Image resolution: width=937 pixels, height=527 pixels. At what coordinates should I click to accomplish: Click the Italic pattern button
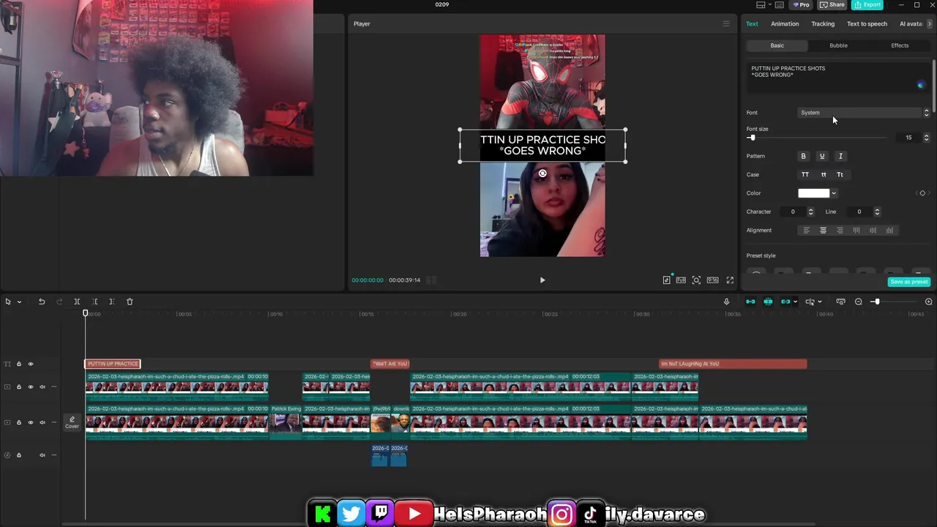tap(840, 156)
